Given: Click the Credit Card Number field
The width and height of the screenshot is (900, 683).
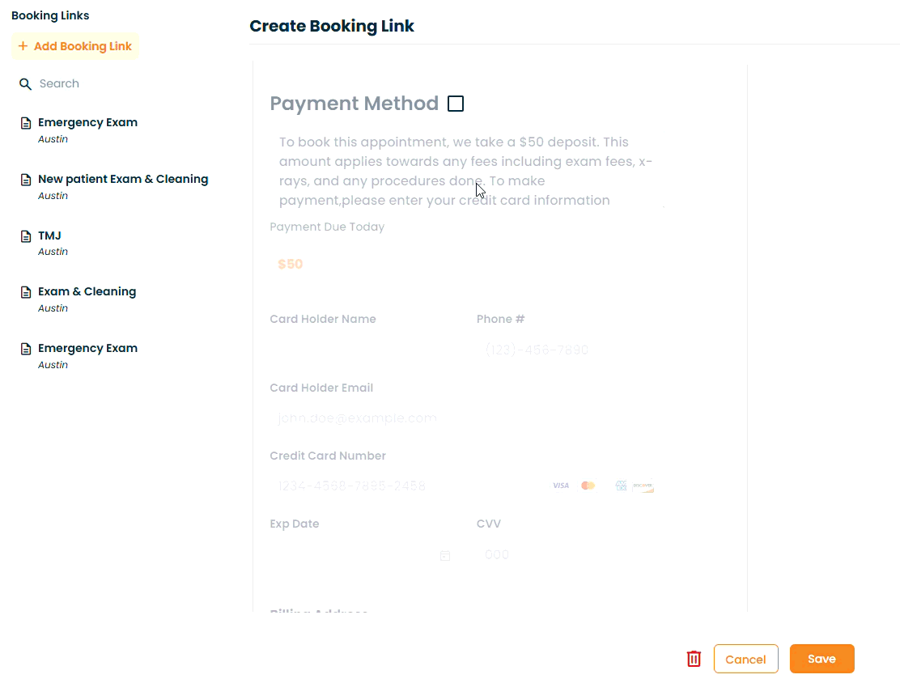Looking at the screenshot, I should [405, 486].
